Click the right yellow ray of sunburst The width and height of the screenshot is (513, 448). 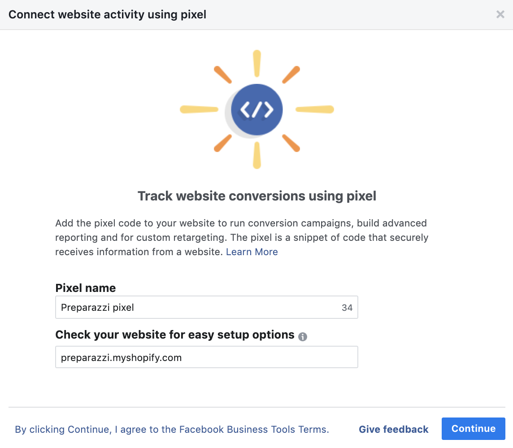coord(315,109)
